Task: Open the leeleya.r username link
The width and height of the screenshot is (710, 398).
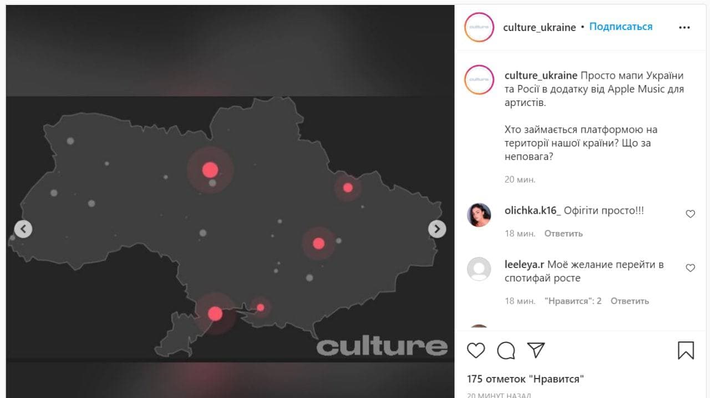Action: (525, 265)
